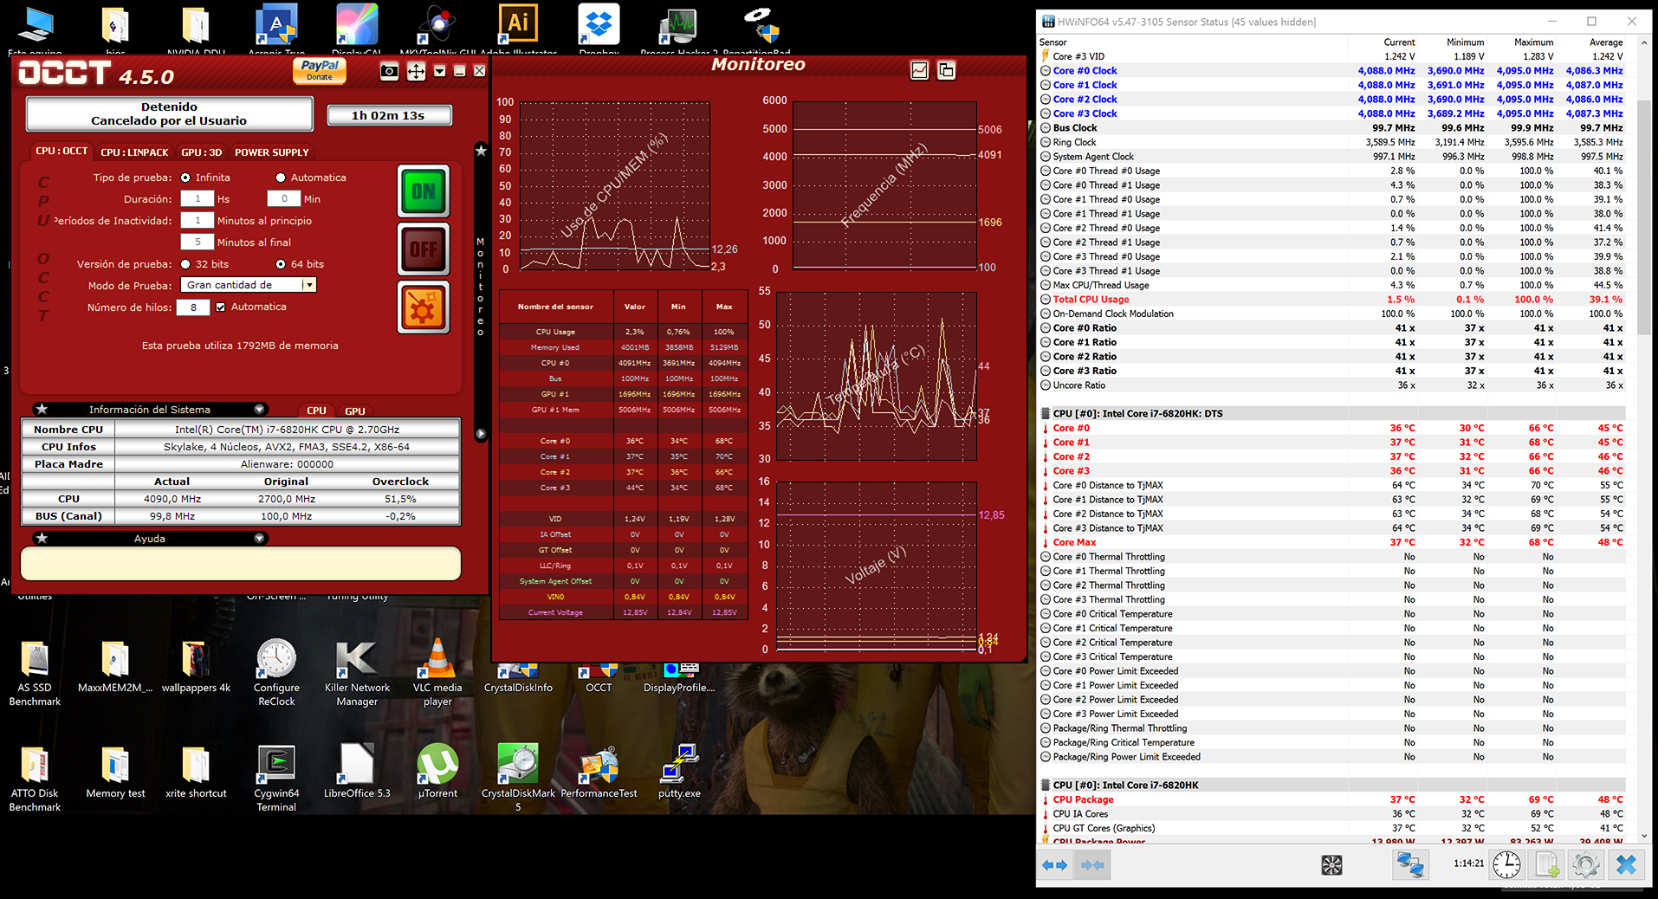This screenshot has height=899, width=1658.
Task: Select the Infinita test type radio
Action: [185, 178]
